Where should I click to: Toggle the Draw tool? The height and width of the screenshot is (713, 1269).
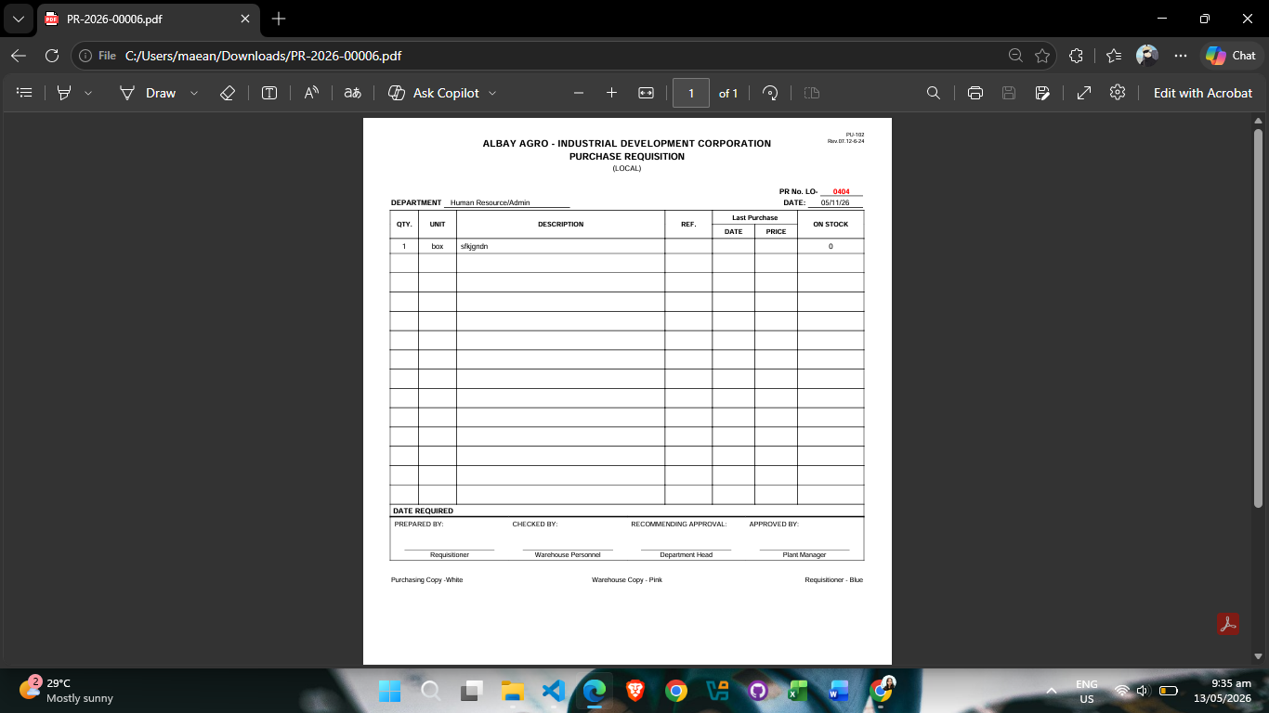(148, 93)
